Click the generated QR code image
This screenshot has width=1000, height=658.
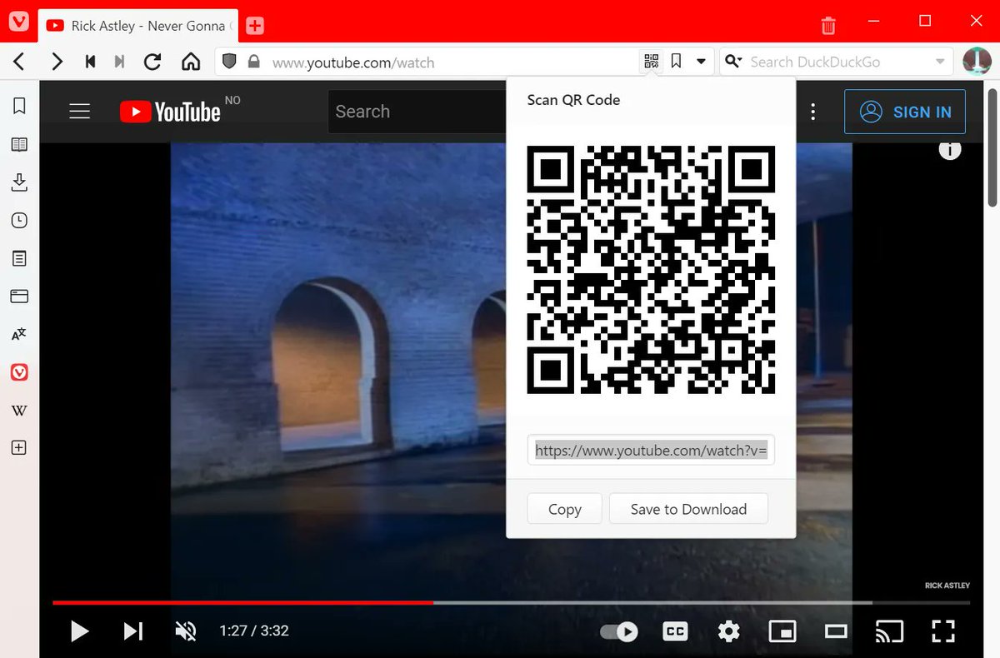(652, 270)
